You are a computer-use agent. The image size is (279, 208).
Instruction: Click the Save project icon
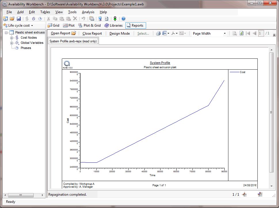pos(19,19)
